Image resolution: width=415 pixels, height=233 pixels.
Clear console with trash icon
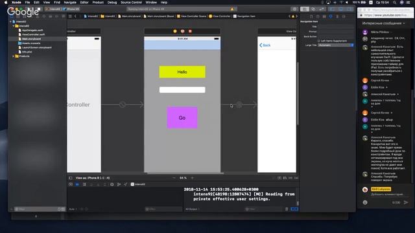pyautogui.click(x=287, y=209)
